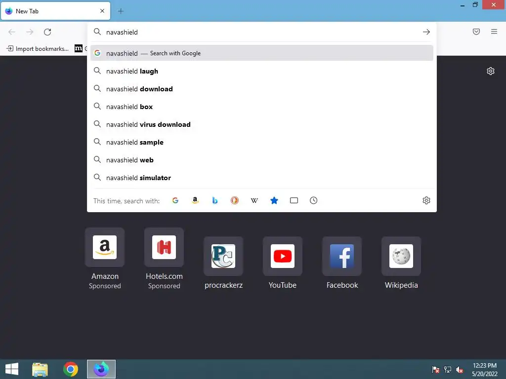Screen dimensions: 506x379
Task: Click the navashield address bar field
Action: pyautogui.click(x=262, y=32)
